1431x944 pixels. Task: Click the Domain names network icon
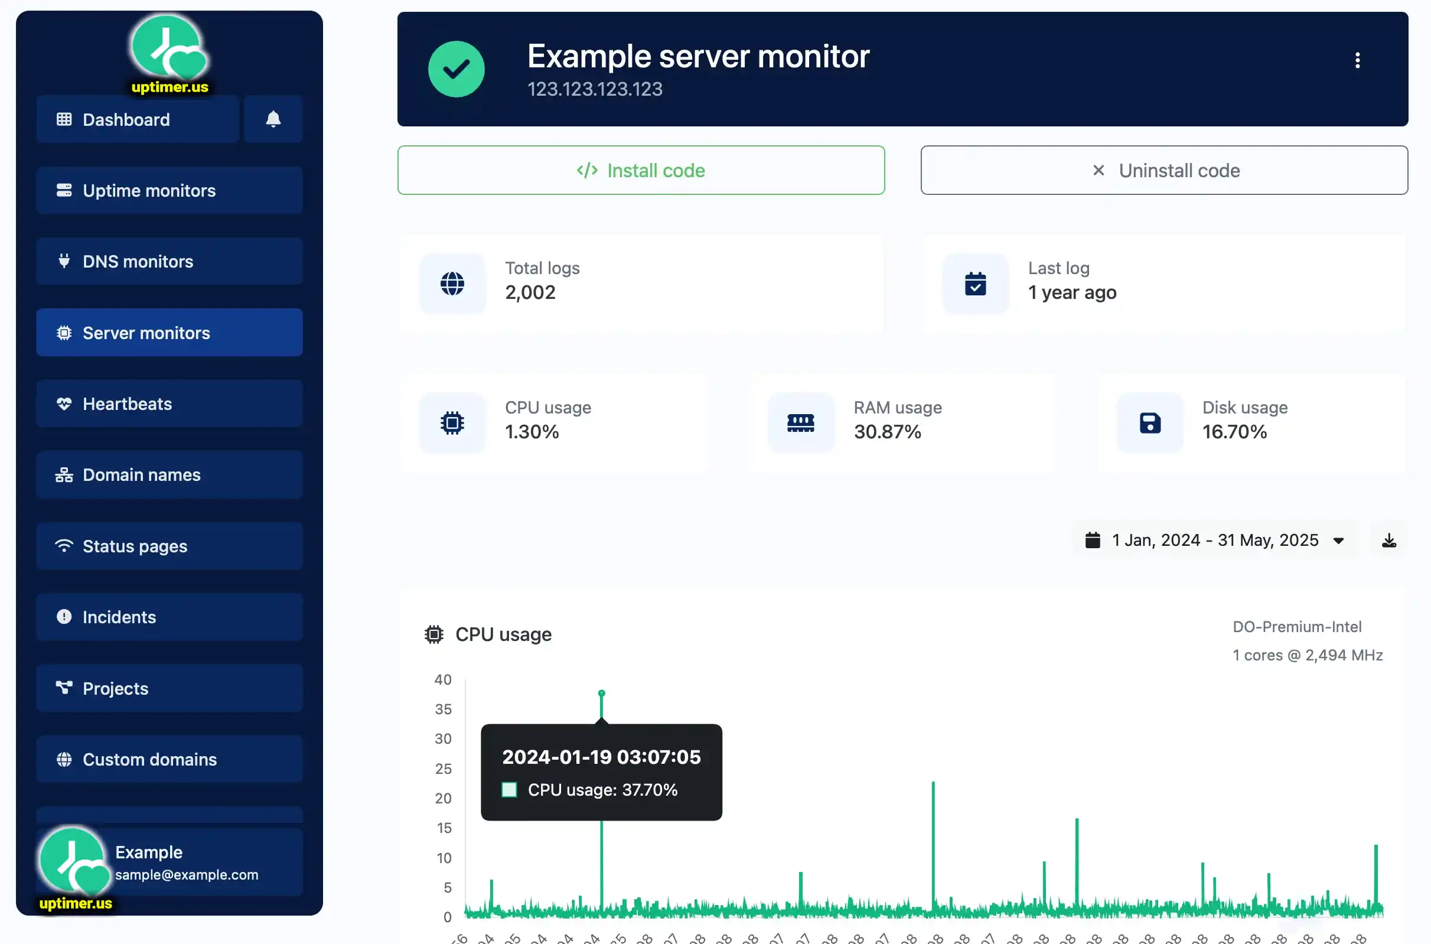click(64, 474)
